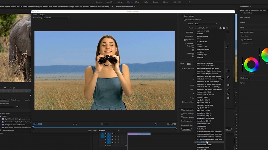Open the Source Scaling dropdown
This screenshot has width=268, height=150.
coord(56,18)
